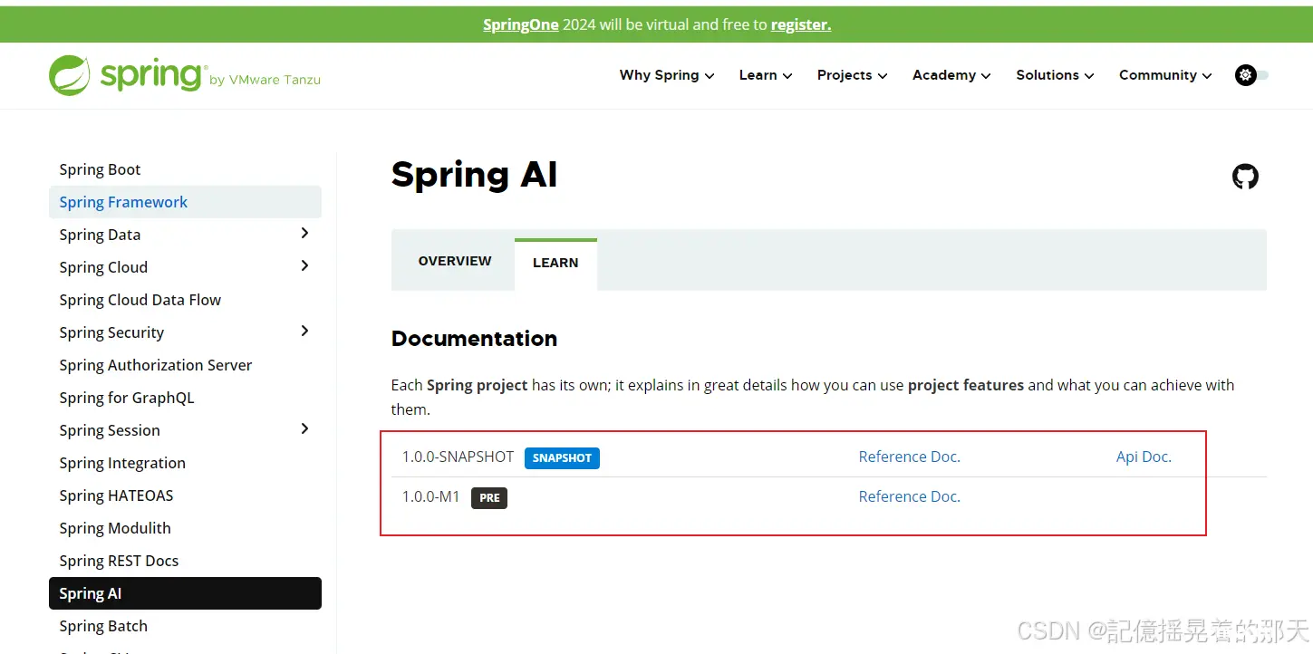Open Spring Cloud project page
The height and width of the screenshot is (654, 1313).
103,267
